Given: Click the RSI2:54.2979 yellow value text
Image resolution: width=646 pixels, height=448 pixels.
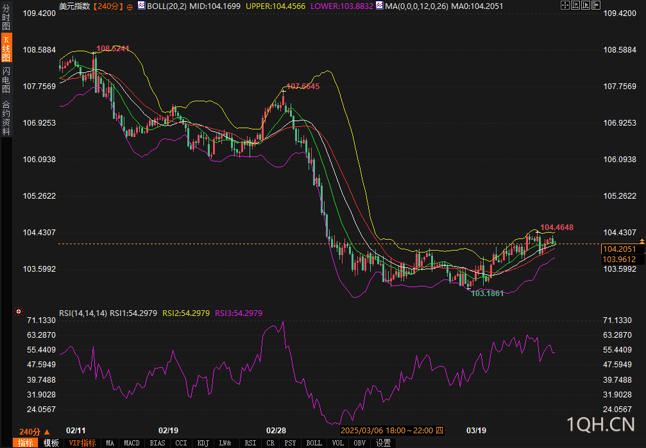Looking at the screenshot, I should click(x=186, y=313).
